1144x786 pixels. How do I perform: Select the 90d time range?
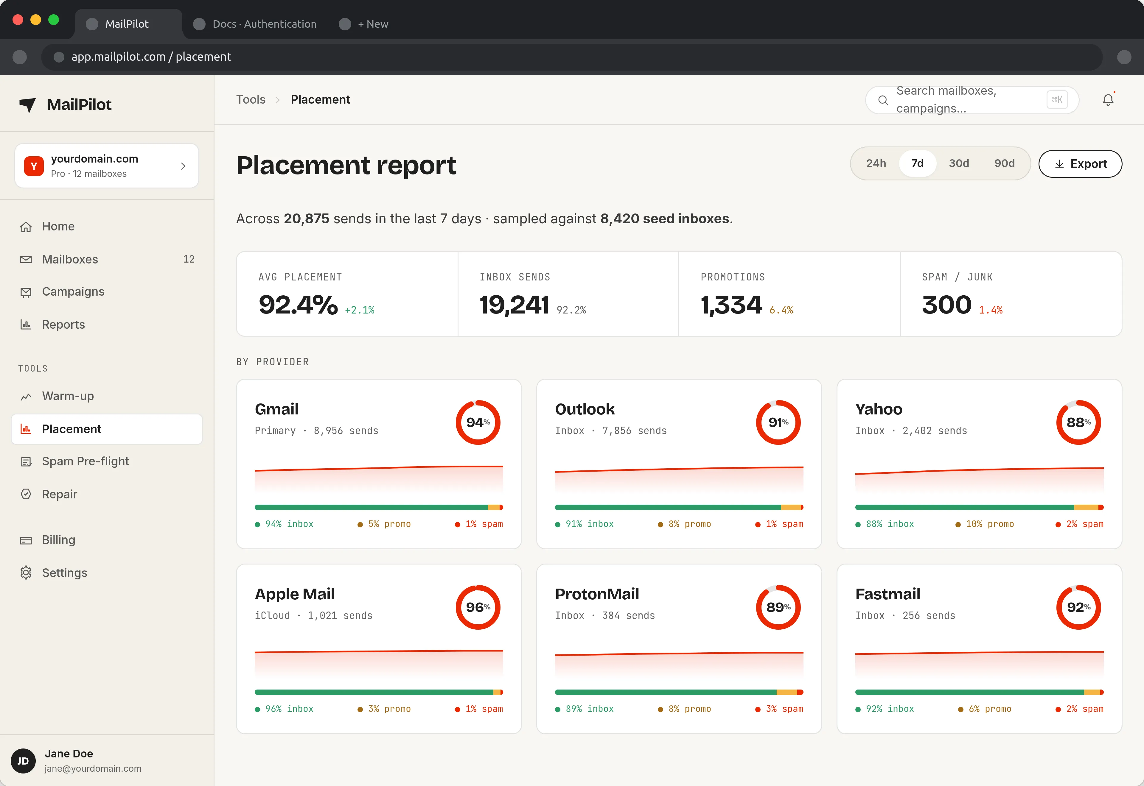[1004, 163]
